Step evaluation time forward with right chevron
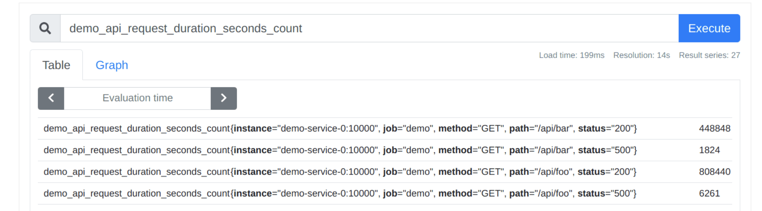 pyautogui.click(x=224, y=98)
